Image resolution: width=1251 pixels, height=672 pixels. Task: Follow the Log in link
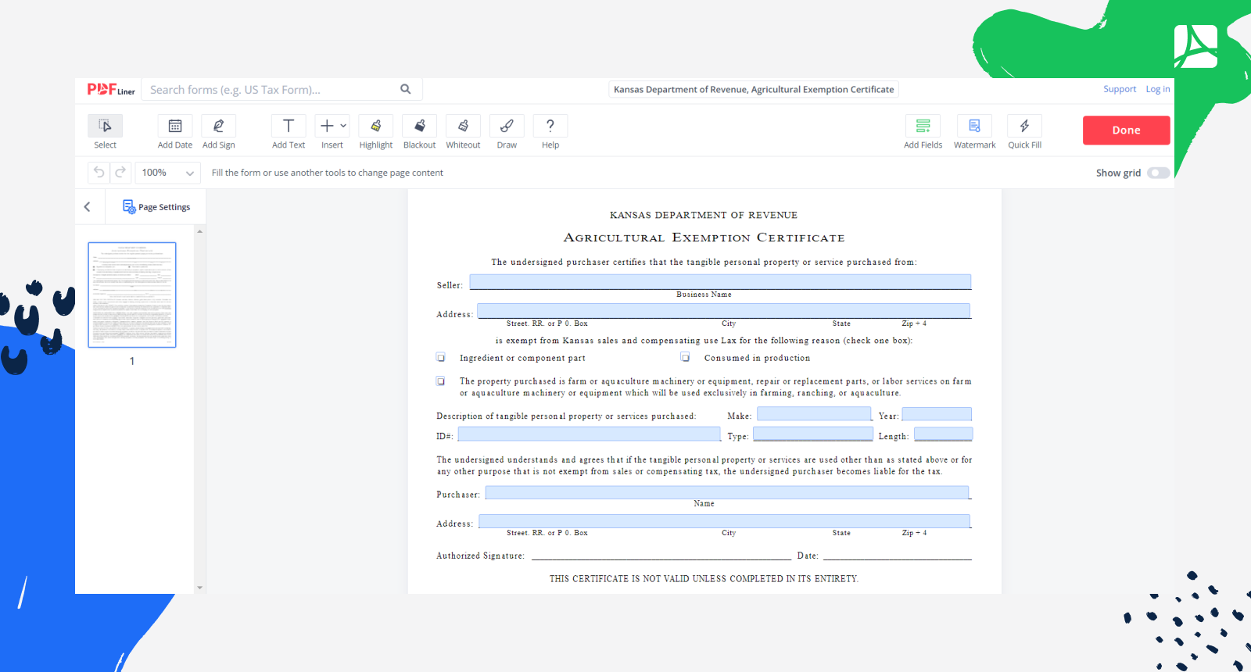point(1157,89)
